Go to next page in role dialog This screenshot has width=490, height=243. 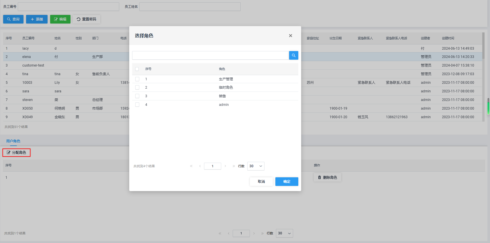225,166
